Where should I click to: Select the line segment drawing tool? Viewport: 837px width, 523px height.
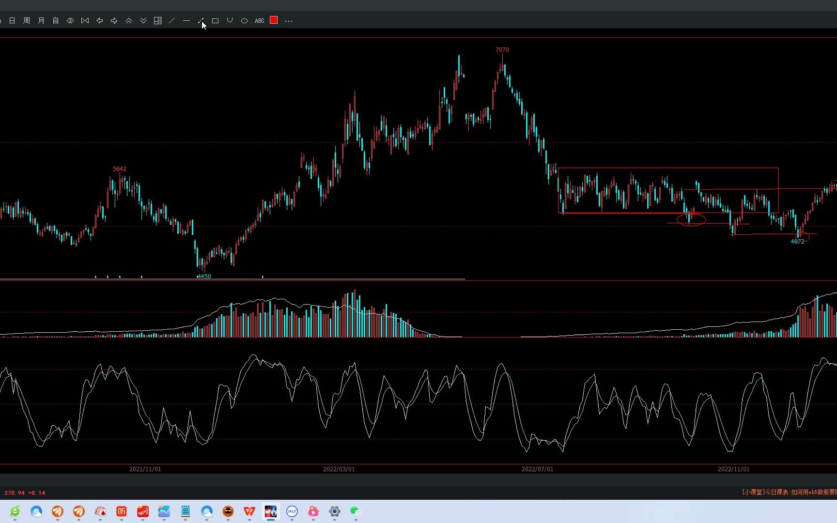tap(201, 21)
